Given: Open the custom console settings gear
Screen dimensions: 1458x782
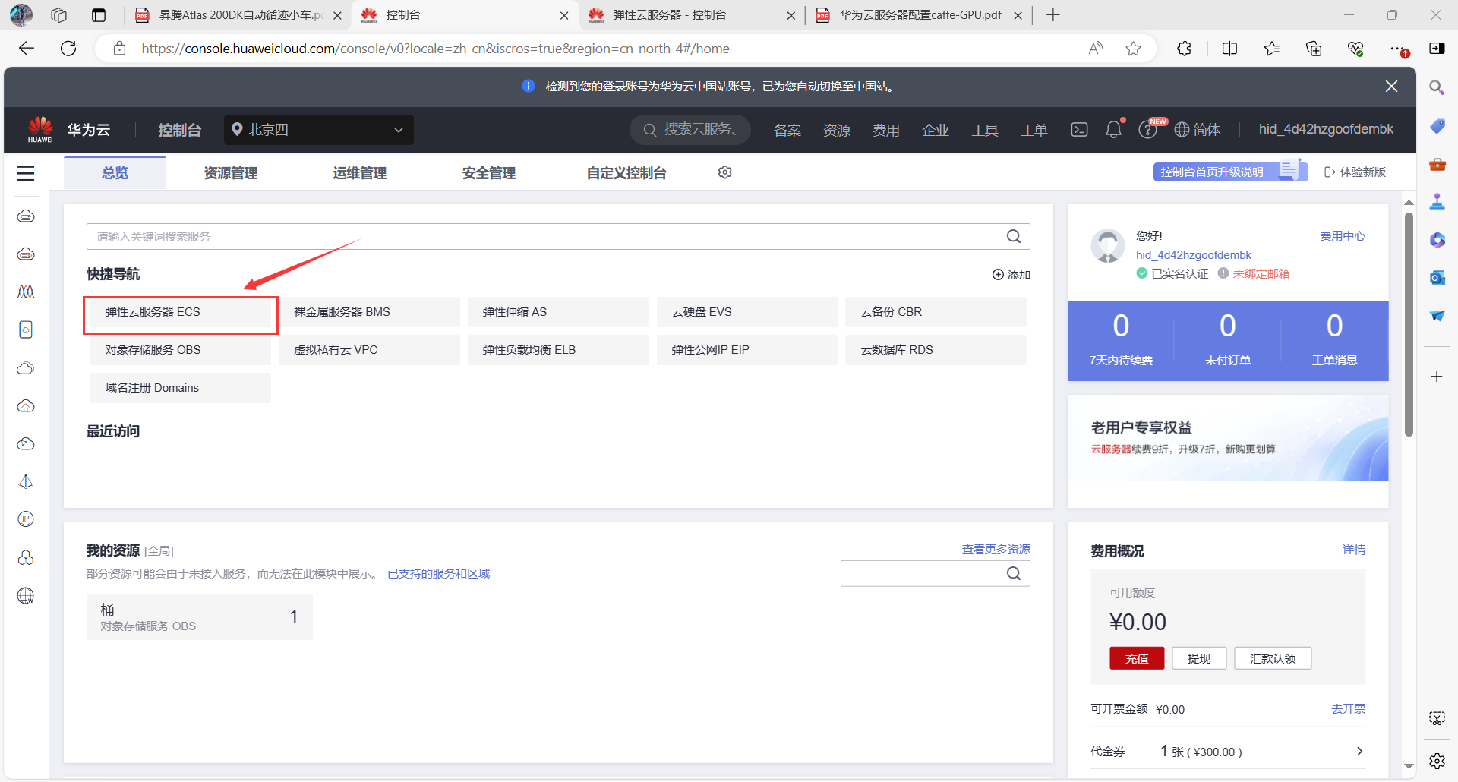Looking at the screenshot, I should click(725, 172).
